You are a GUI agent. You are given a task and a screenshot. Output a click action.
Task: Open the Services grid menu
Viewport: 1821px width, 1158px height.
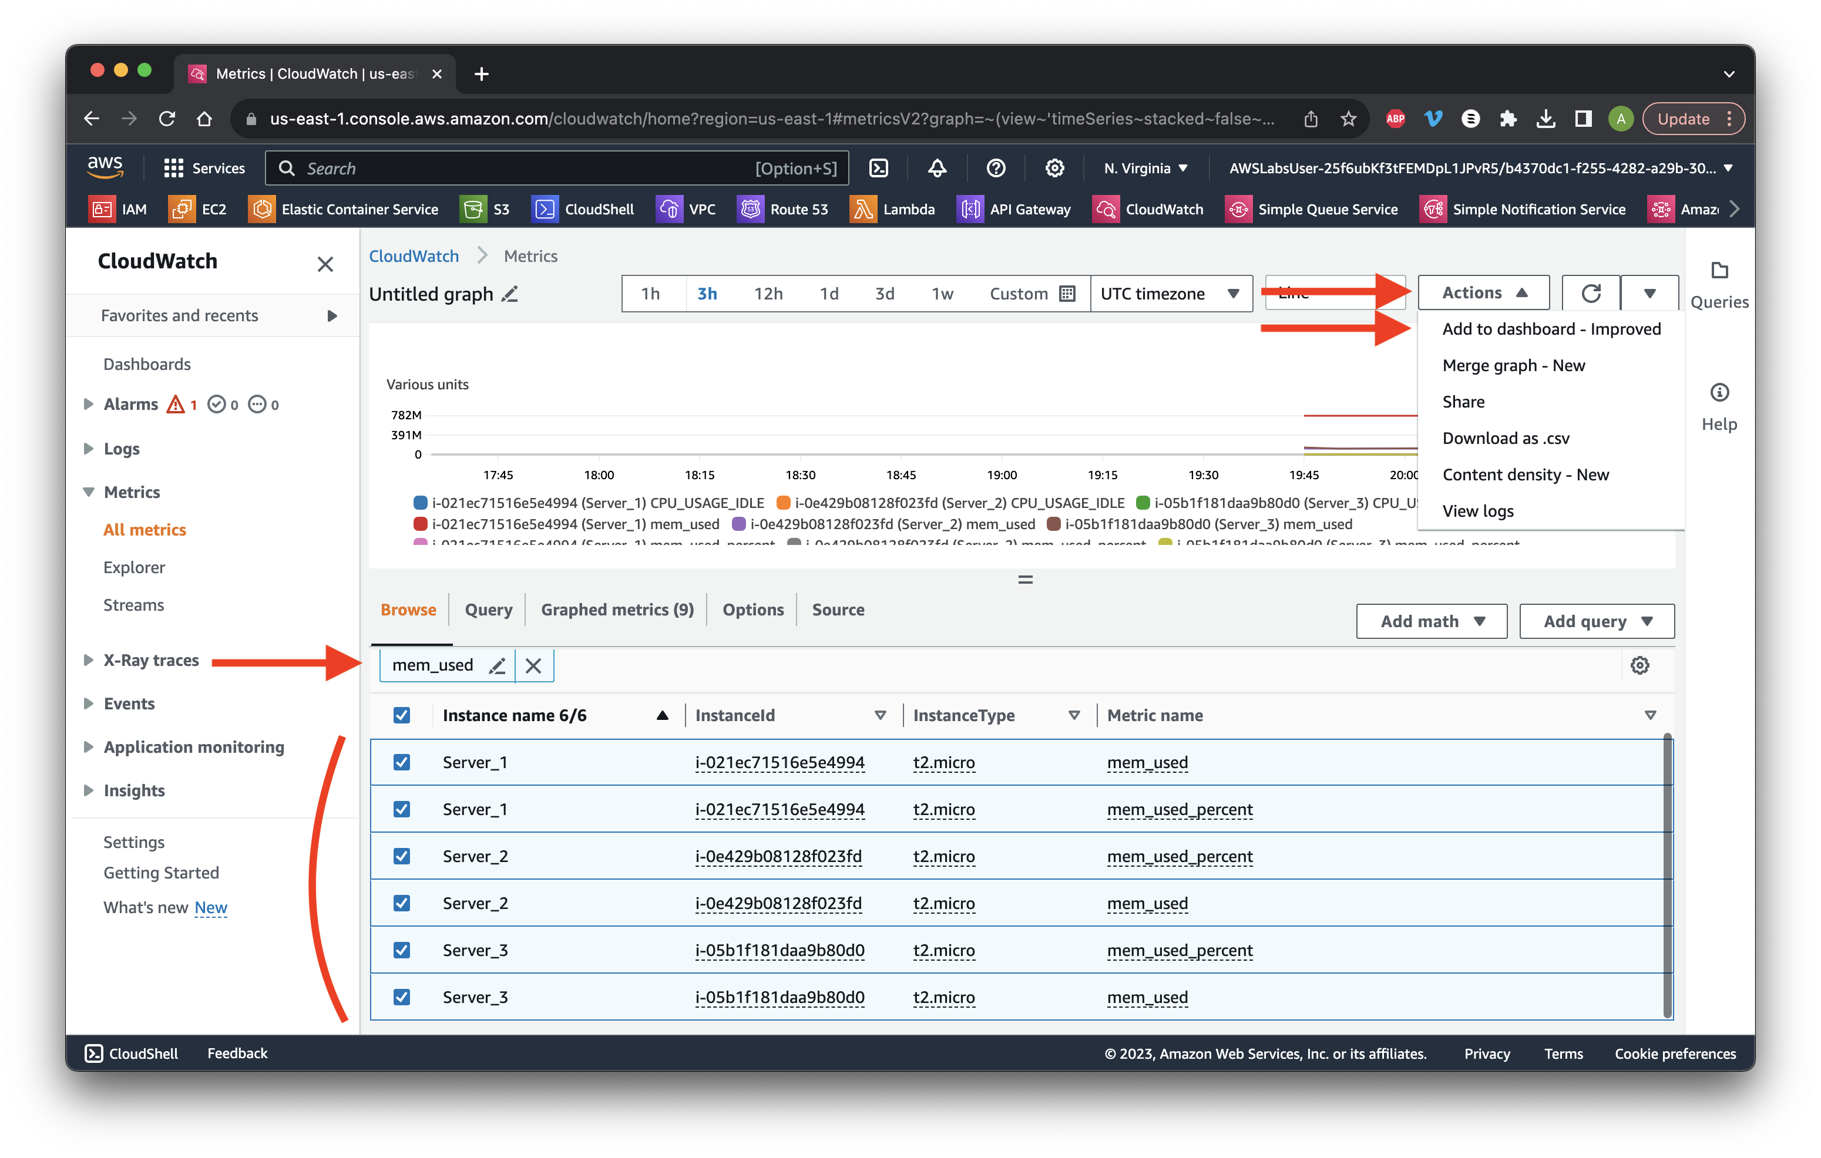204,168
